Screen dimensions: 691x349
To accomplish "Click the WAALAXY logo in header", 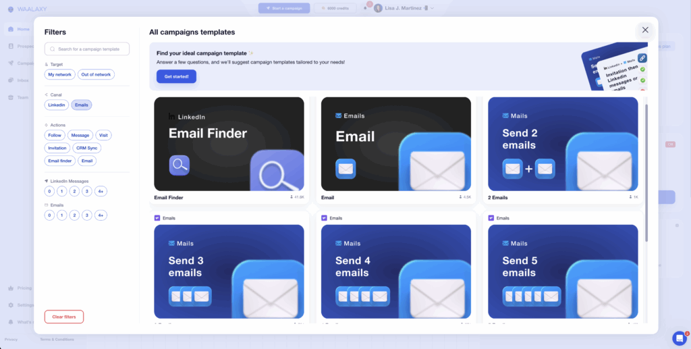I will pyautogui.click(x=27, y=9).
